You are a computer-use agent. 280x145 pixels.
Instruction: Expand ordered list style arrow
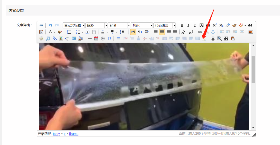point(73,32)
